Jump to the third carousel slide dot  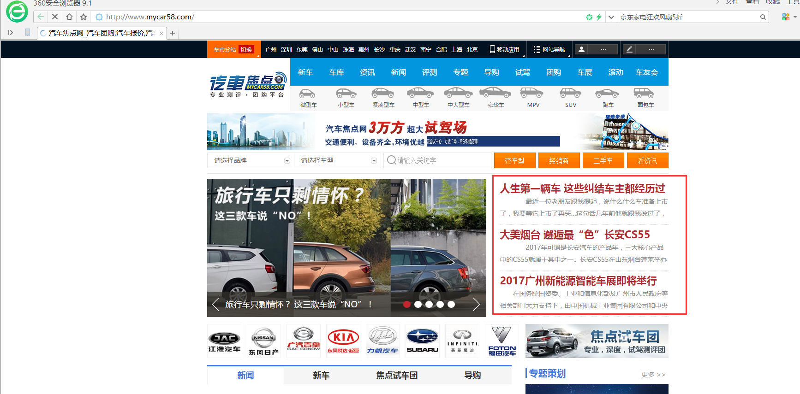(429, 304)
